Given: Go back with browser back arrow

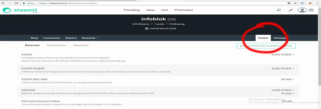Looking at the screenshot, I should 4,3.
